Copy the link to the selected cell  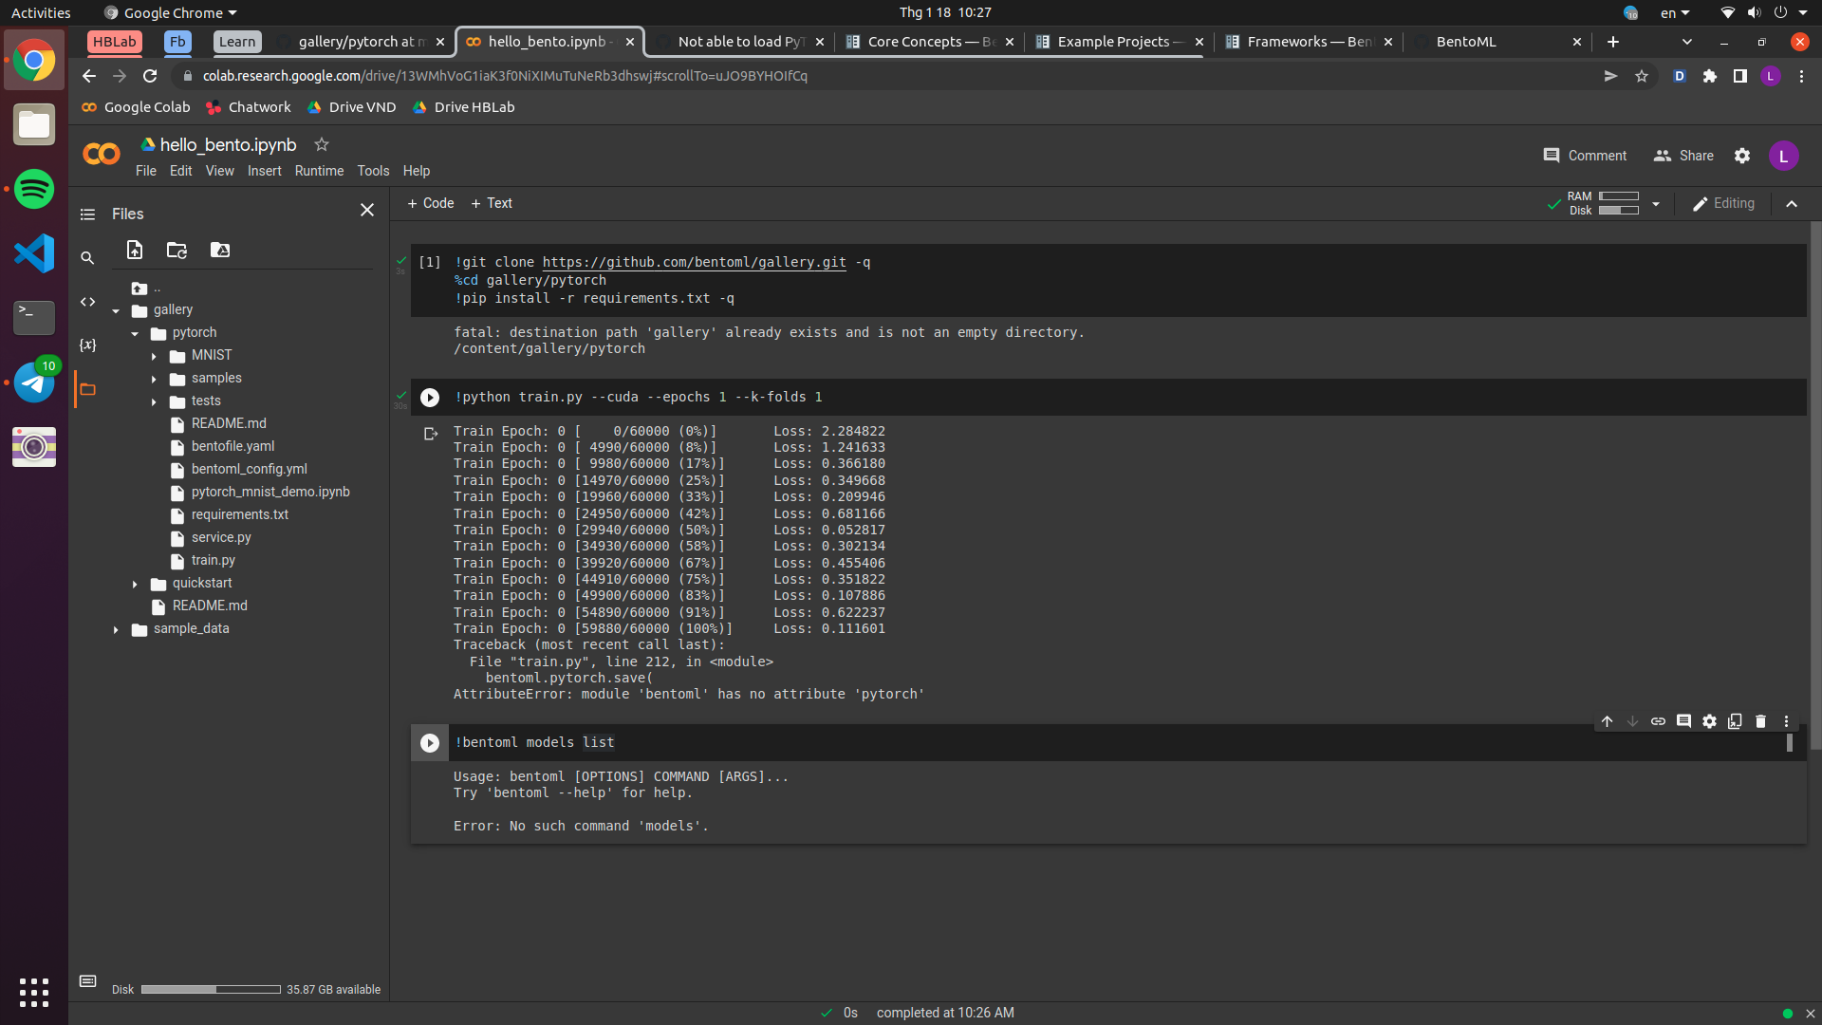1659,721
